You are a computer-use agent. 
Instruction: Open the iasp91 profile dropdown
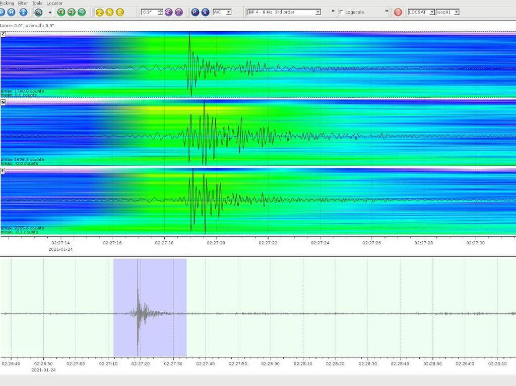[447, 12]
